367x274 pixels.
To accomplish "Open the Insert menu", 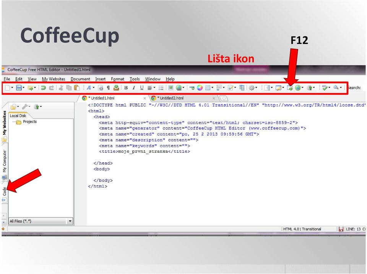I will pos(101,79).
